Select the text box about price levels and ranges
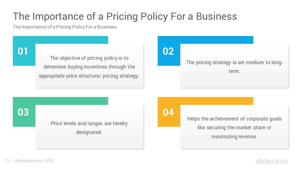 (x=89, y=127)
